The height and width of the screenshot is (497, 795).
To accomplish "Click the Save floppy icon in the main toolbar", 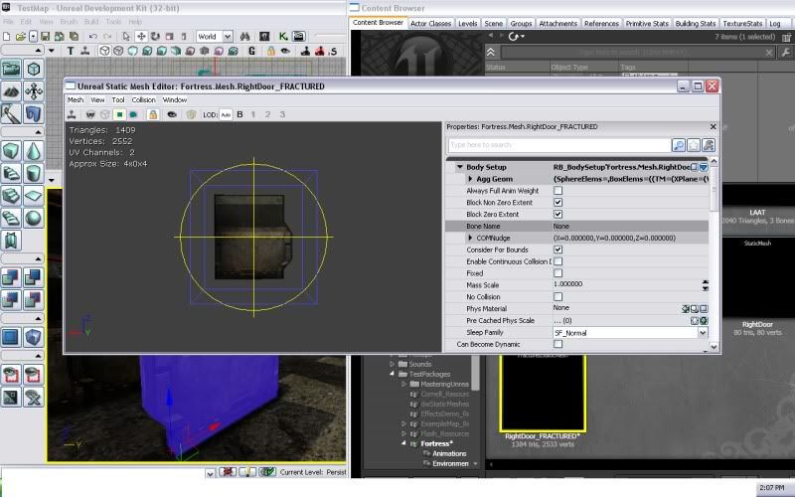I will (x=45, y=37).
